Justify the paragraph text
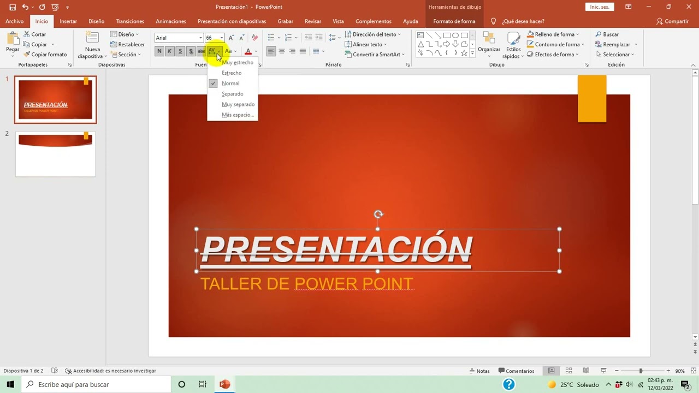This screenshot has width=699, height=393. pos(303,51)
